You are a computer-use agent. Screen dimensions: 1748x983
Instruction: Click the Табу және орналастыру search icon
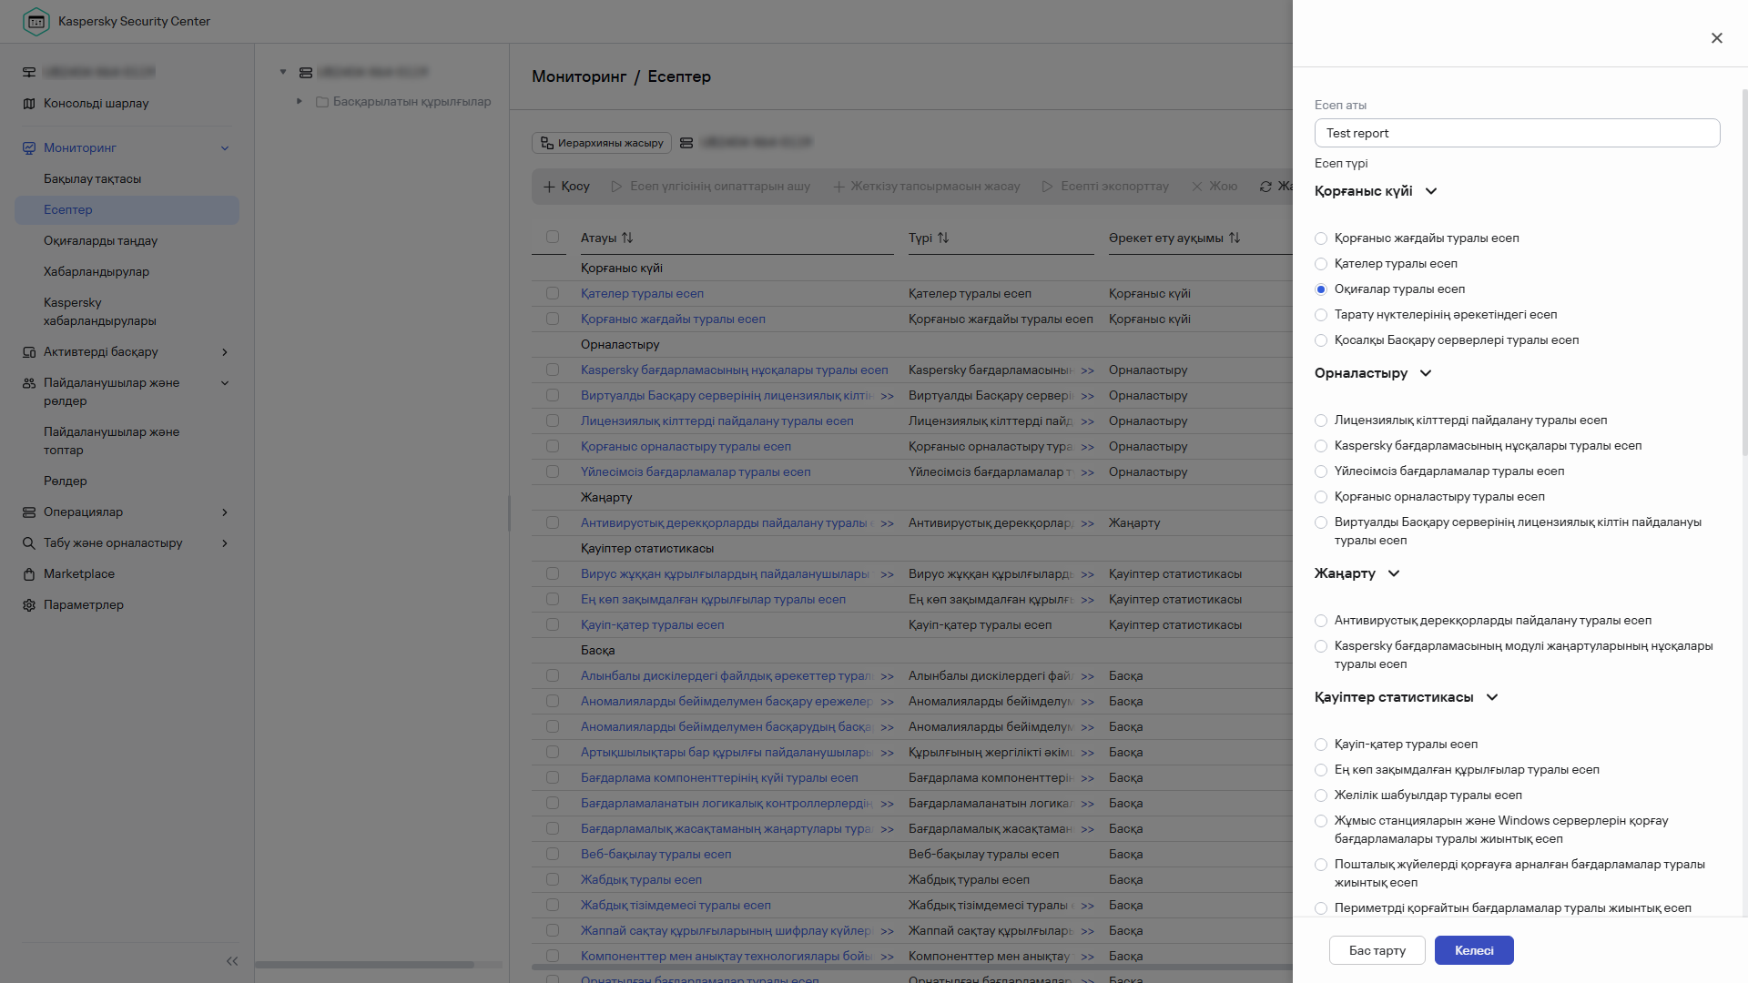pyautogui.click(x=29, y=543)
